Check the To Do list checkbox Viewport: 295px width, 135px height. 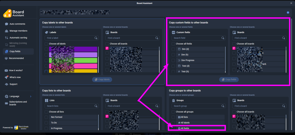pyautogui.click(x=46, y=123)
